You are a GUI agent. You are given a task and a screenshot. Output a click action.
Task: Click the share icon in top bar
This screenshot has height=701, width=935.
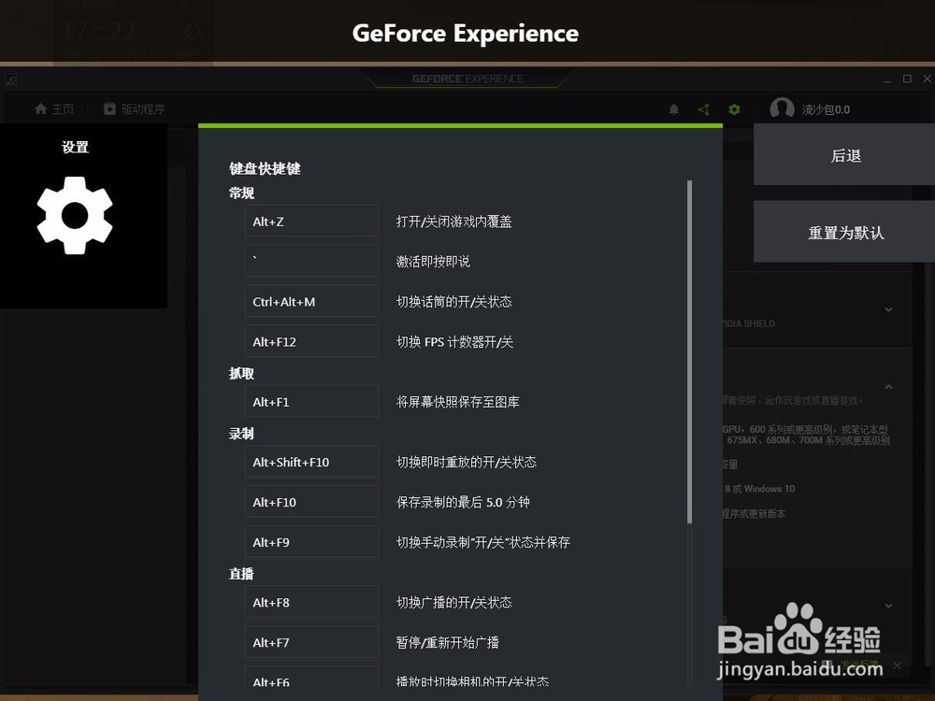704,109
